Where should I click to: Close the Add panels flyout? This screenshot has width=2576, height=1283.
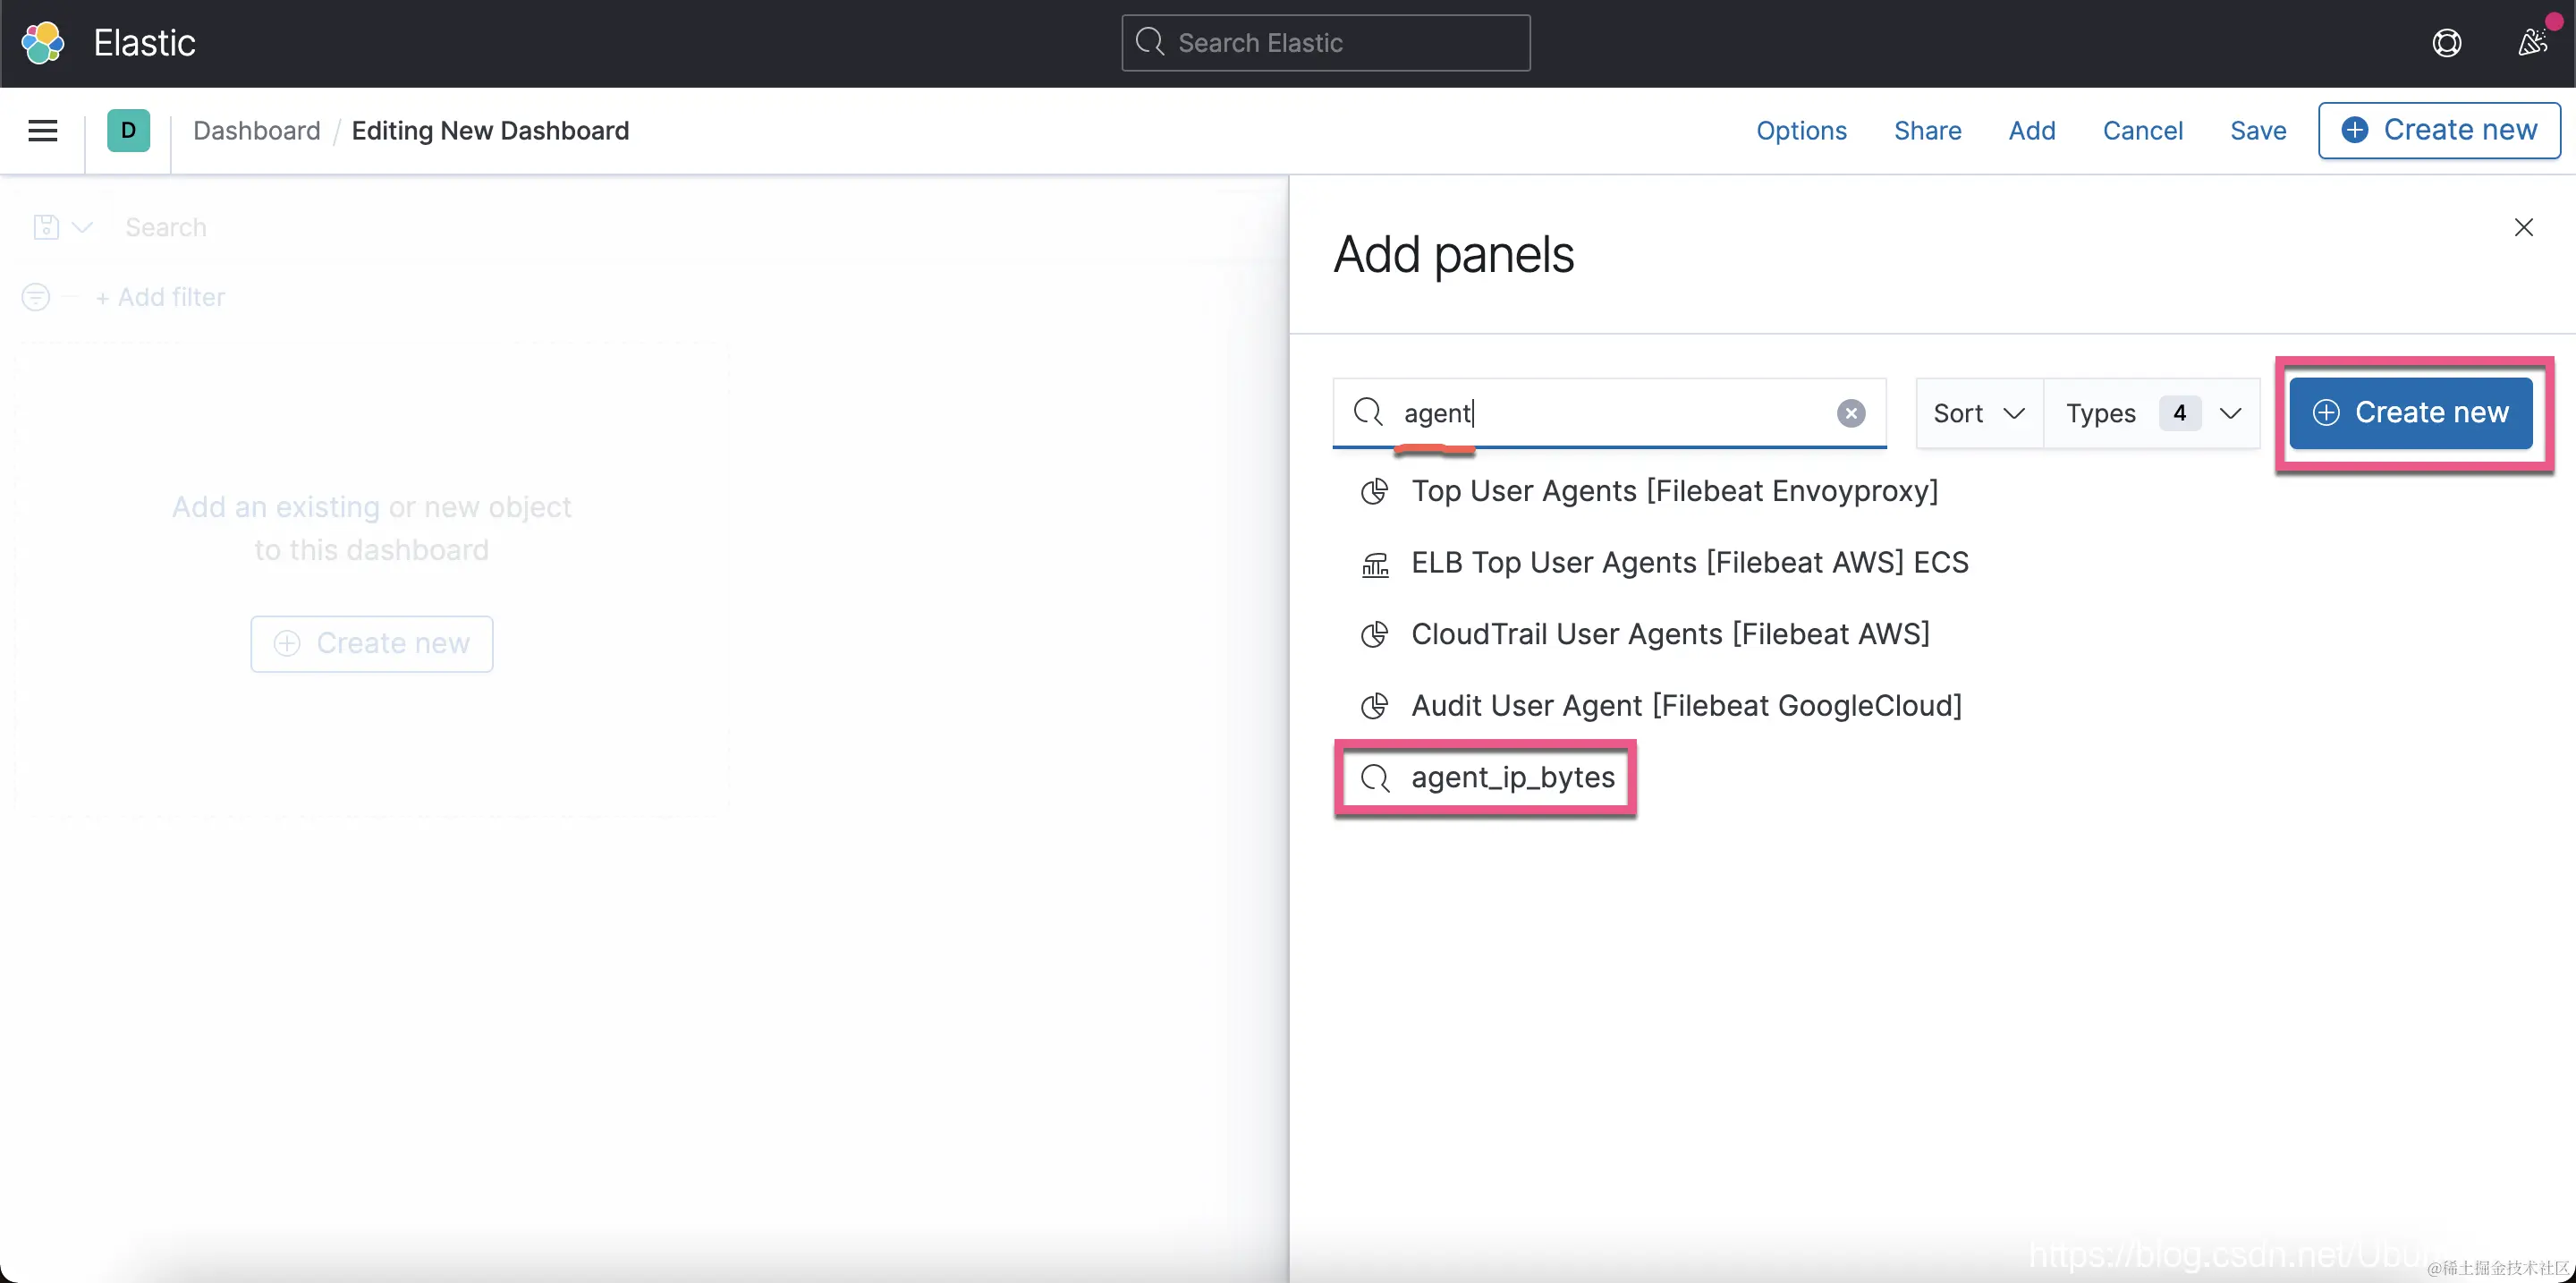(x=2523, y=228)
